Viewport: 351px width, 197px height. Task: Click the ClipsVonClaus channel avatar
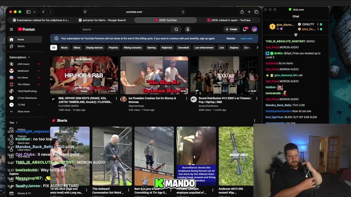click(x=123, y=99)
